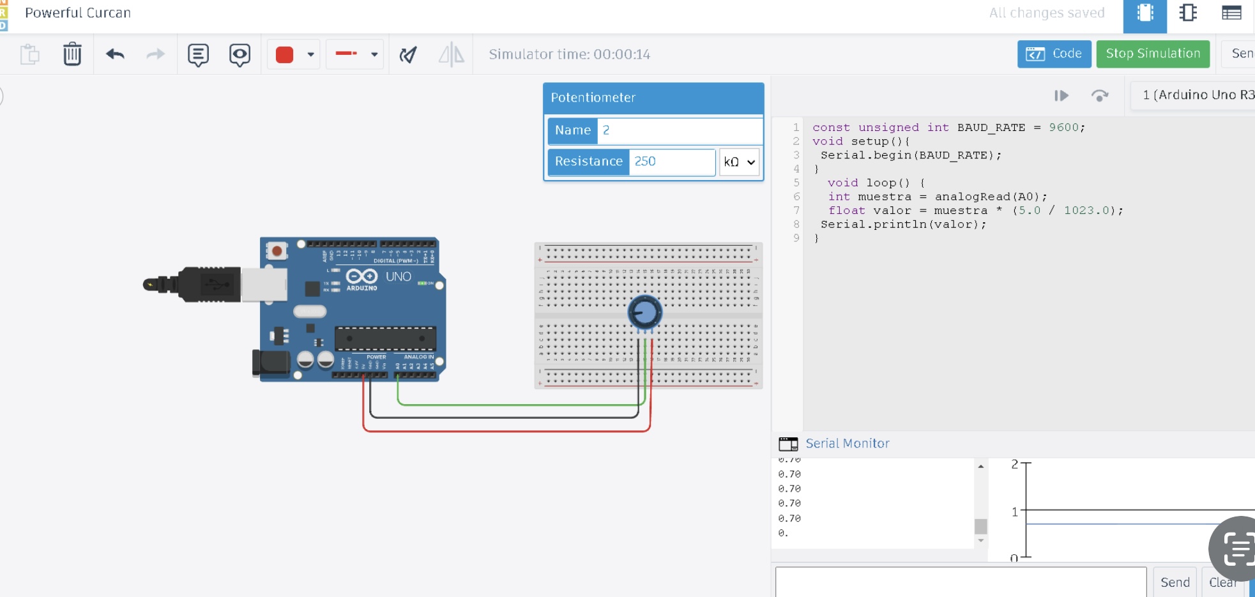Select the rotate component tool
Viewport: 1255px width, 597px height.
(x=408, y=55)
